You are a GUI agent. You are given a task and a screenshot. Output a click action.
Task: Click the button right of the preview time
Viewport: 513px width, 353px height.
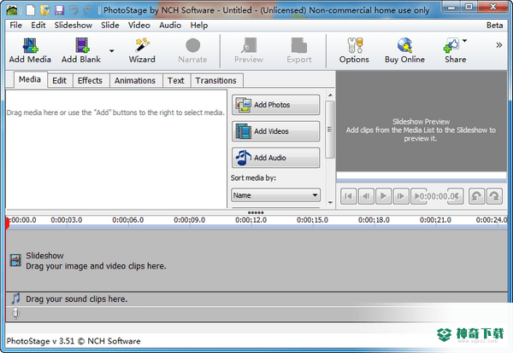[457, 196]
